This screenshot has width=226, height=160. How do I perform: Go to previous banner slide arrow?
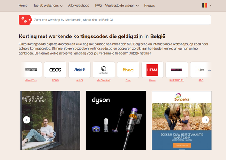coord(27,120)
